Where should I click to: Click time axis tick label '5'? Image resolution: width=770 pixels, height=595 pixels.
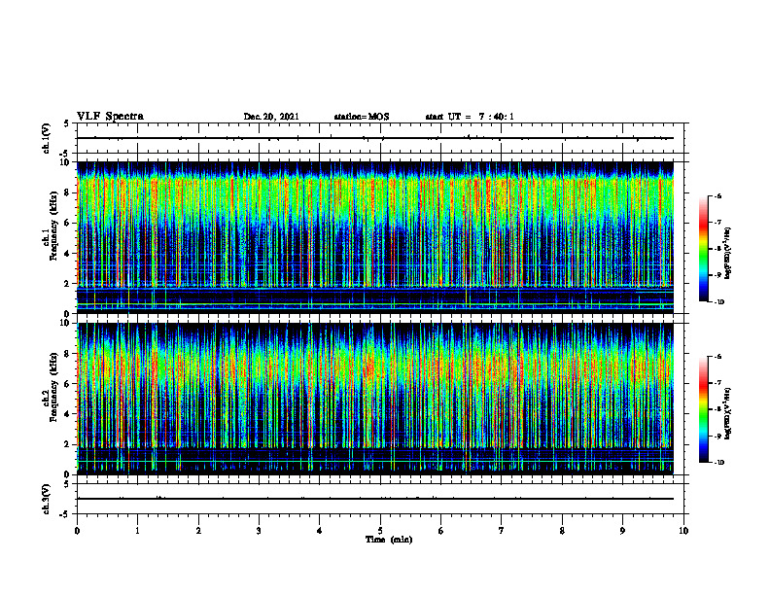pyautogui.click(x=380, y=531)
